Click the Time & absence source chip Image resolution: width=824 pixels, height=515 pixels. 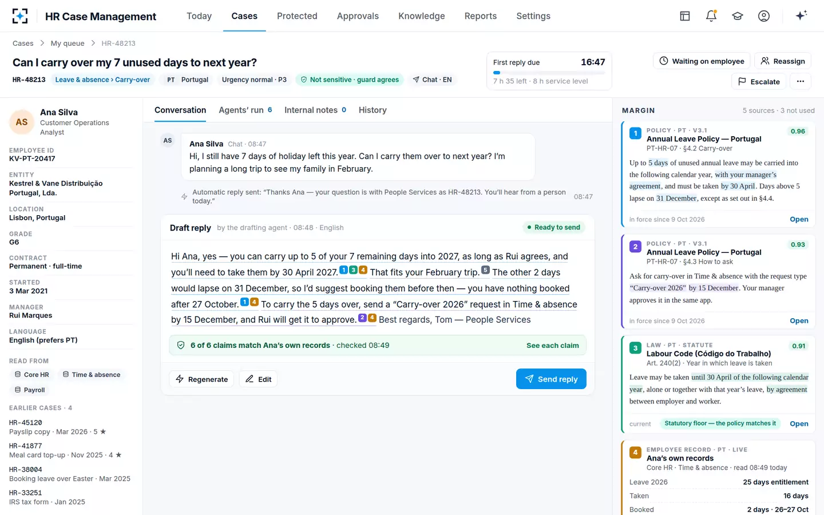pos(92,375)
